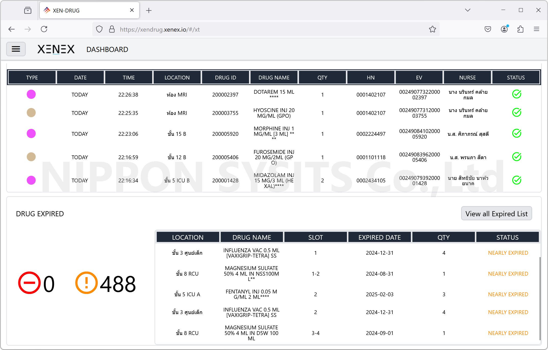Expand the list all tabs chevron

[467, 10]
